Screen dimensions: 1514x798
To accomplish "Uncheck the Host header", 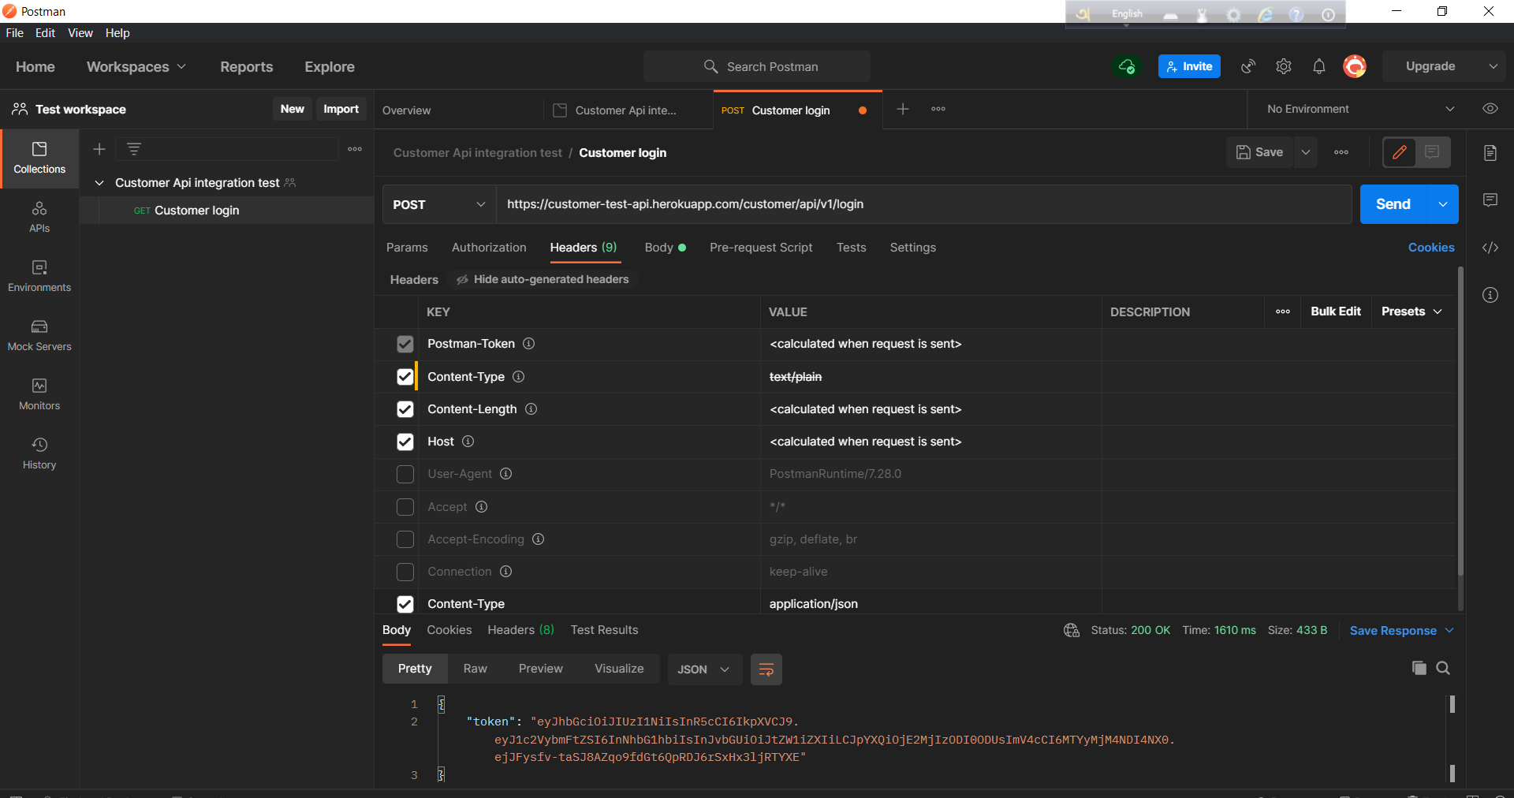I will tap(405, 442).
